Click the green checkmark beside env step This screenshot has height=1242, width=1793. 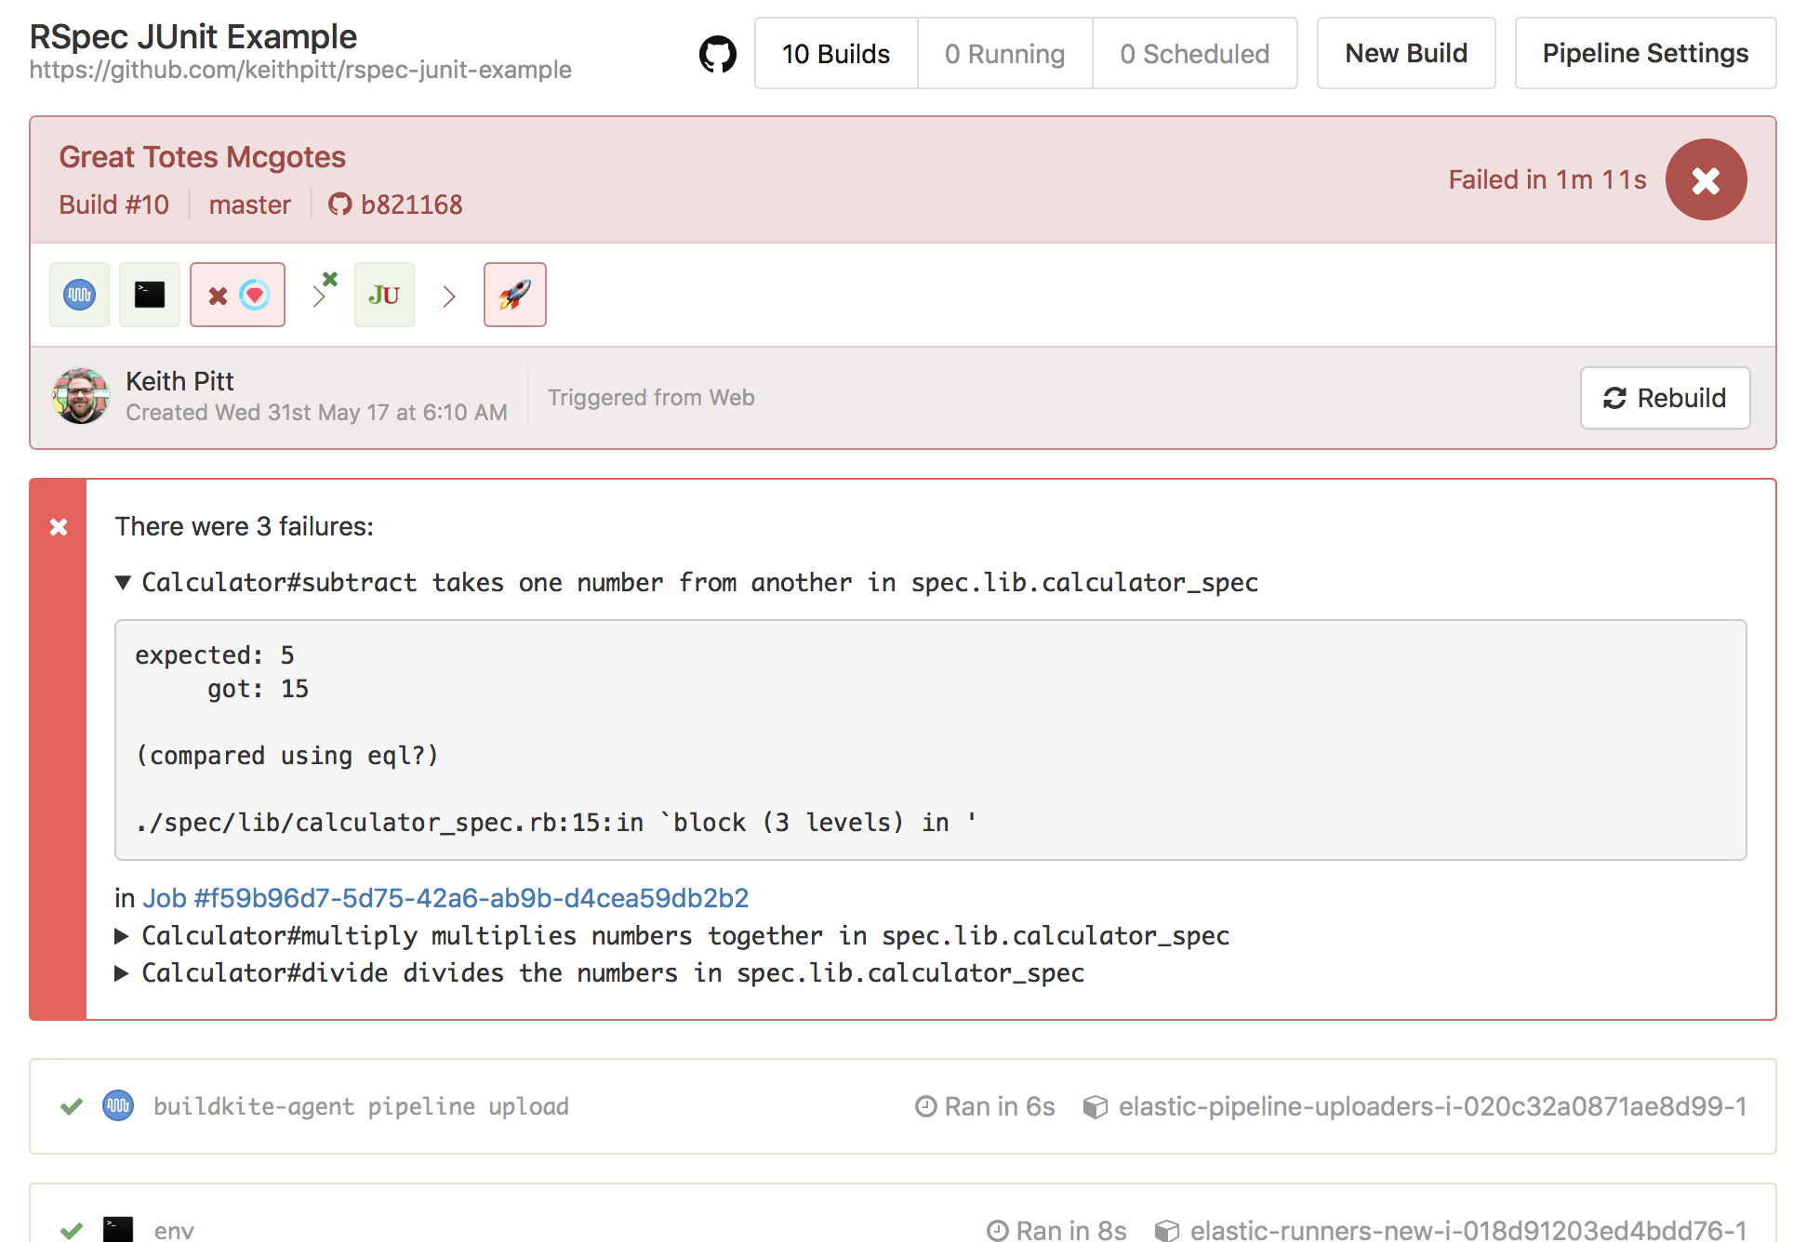pos(71,1229)
